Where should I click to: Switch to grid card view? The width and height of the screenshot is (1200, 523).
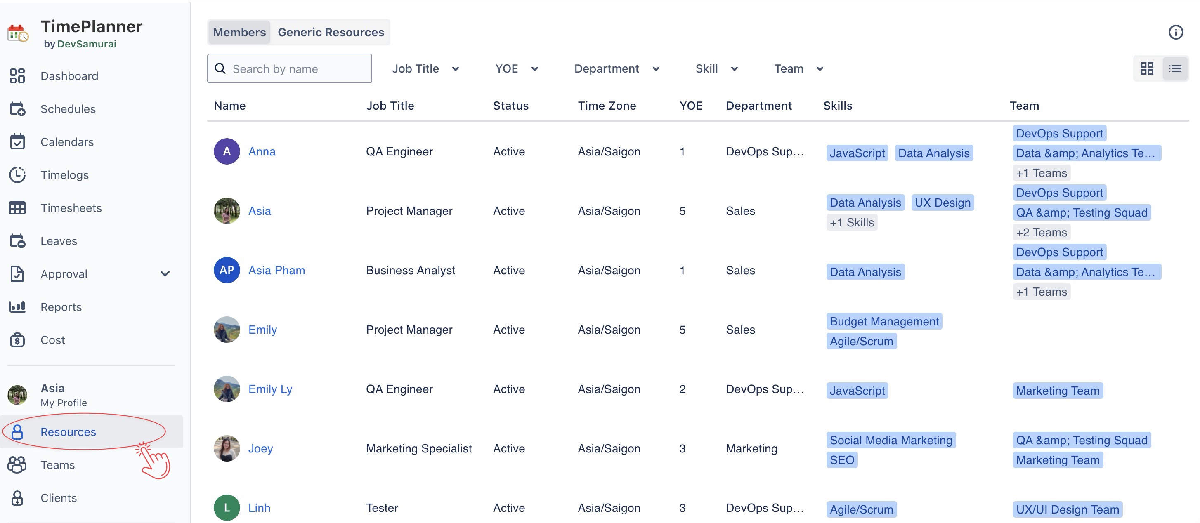(1147, 69)
